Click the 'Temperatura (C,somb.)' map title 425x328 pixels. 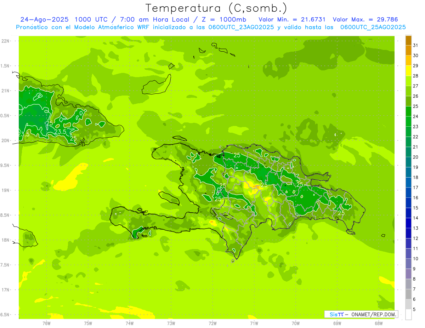click(216, 8)
